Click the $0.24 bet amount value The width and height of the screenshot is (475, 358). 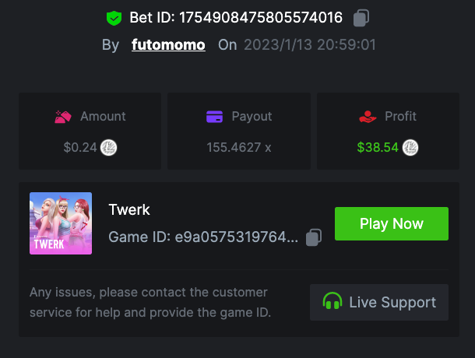80,147
